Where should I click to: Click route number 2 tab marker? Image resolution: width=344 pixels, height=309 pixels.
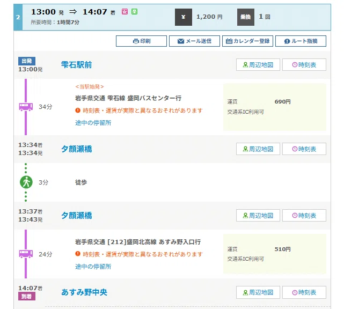click(18, 17)
